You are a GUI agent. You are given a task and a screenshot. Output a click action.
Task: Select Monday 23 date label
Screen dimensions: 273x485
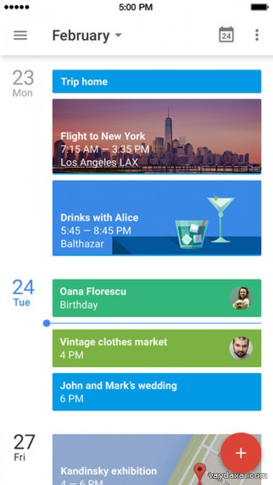tap(23, 83)
